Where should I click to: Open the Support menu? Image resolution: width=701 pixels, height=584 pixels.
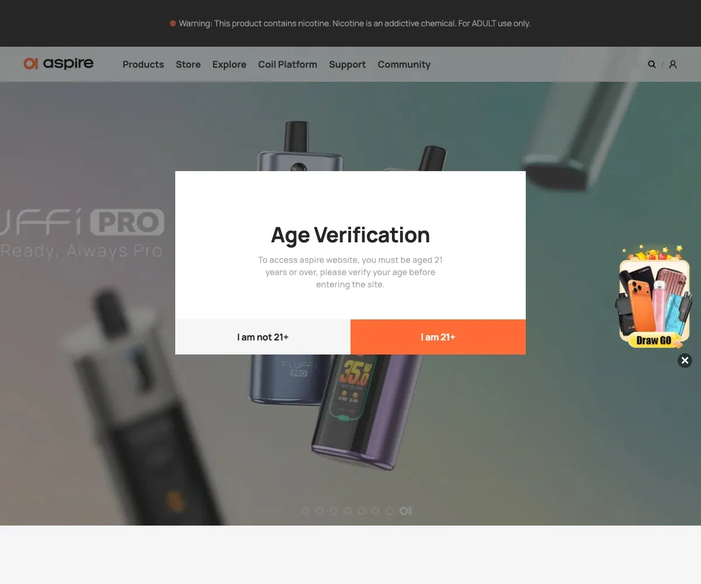click(347, 64)
